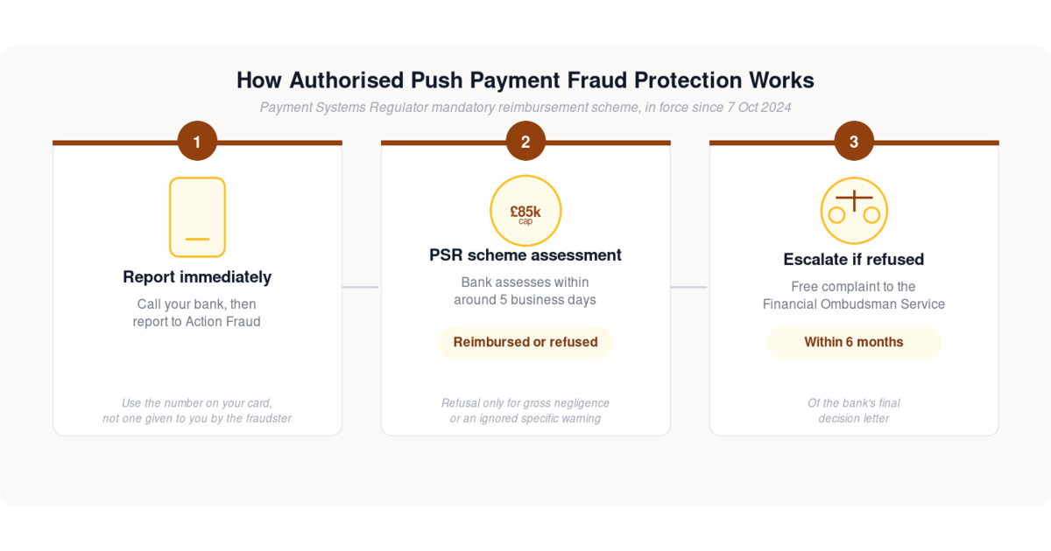Click the balance scales icon
1051x551 pixels.
click(x=854, y=211)
